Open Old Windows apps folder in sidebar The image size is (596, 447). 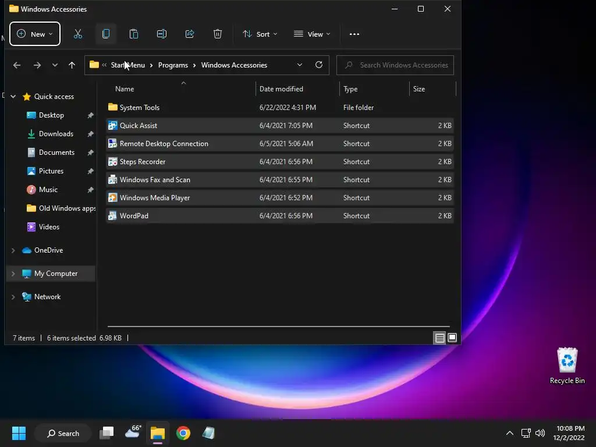[61, 208]
